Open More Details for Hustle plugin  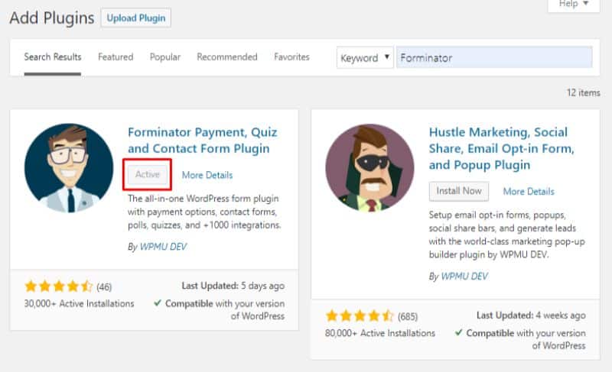529,191
